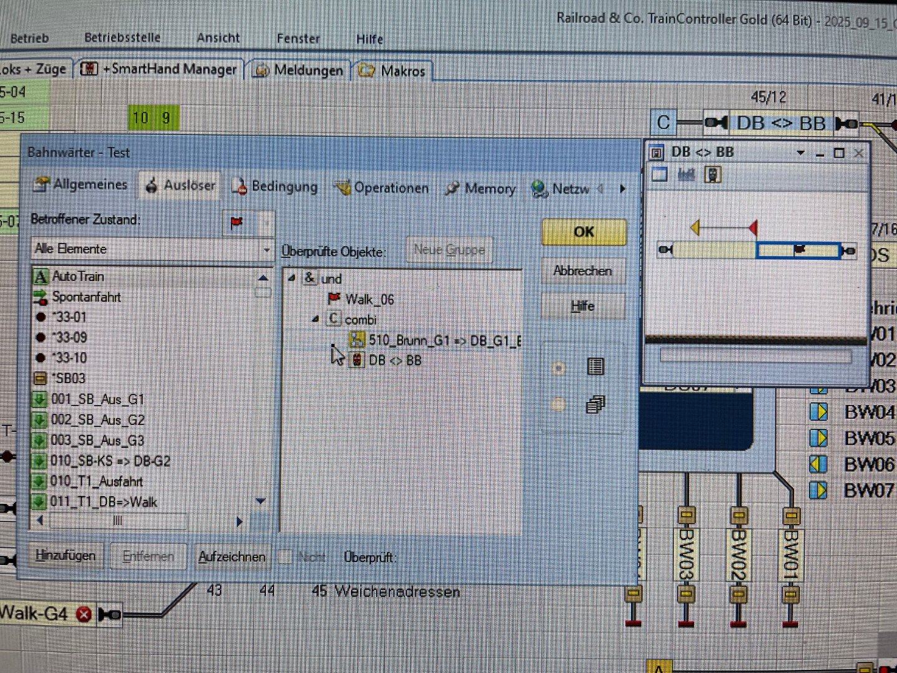Click the red flag state icon
This screenshot has height=673, width=897.
[237, 222]
